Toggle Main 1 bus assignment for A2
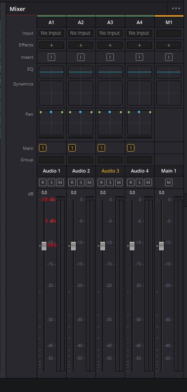187x392 pixels. [x=72, y=148]
